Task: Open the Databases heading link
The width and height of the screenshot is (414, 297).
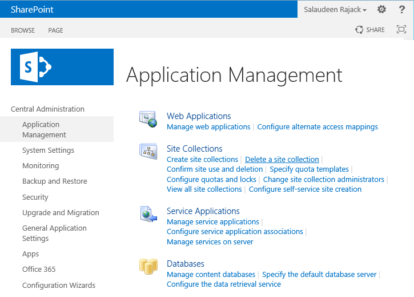Action: 186,264
